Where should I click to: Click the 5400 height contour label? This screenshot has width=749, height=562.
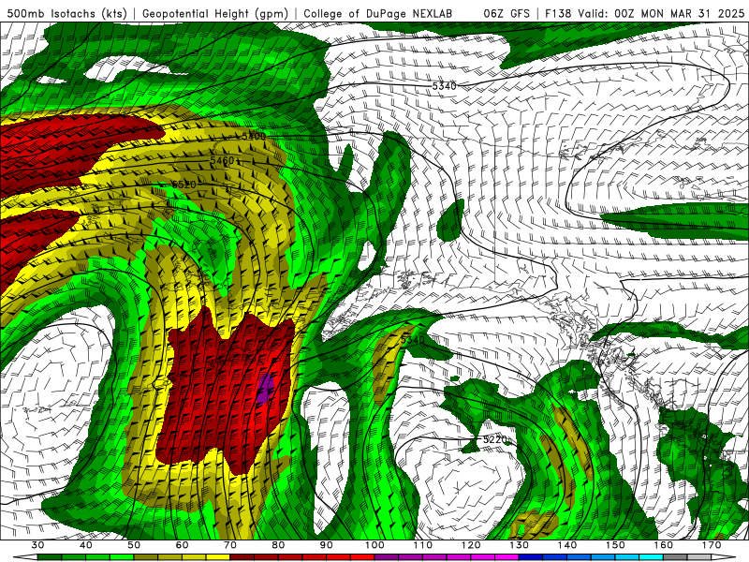[x=254, y=136]
